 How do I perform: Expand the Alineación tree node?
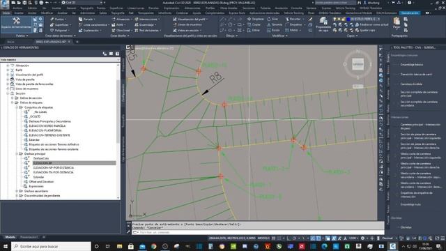pyautogui.click(x=8, y=66)
